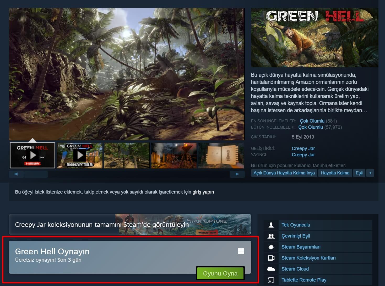
Task: Click the Steam Achievements starburst icon
Action: (271, 247)
